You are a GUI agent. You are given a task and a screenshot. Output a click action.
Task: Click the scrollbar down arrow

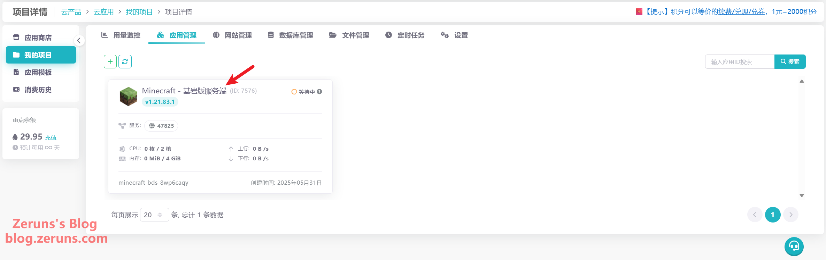click(x=802, y=195)
